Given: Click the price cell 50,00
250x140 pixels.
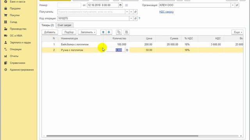Looking at the screenshot, I should pyautogui.click(x=142, y=50).
